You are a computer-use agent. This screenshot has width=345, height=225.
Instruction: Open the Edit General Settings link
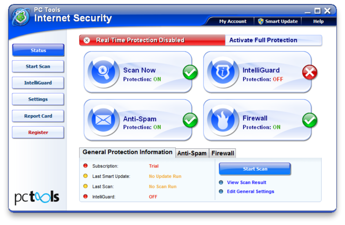pos(251,191)
